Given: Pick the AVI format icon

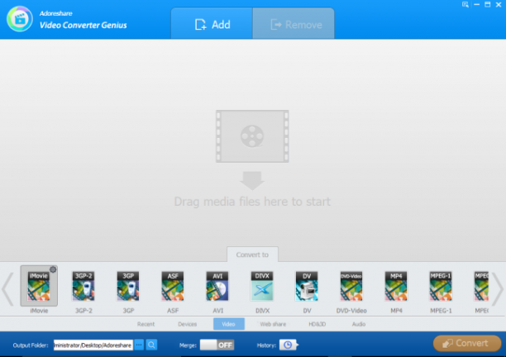Looking at the screenshot, I should [x=217, y=286].
